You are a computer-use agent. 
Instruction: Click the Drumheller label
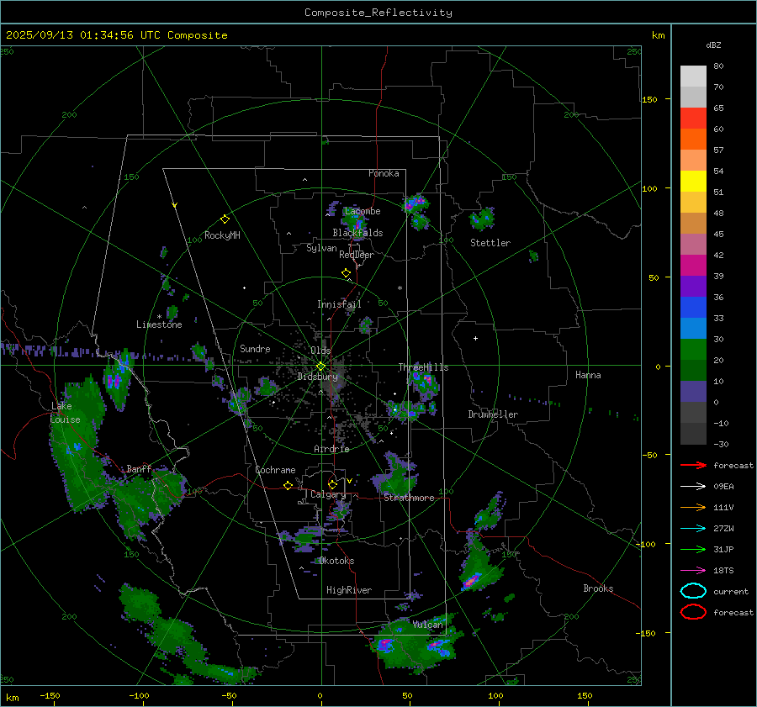(493, 414)
